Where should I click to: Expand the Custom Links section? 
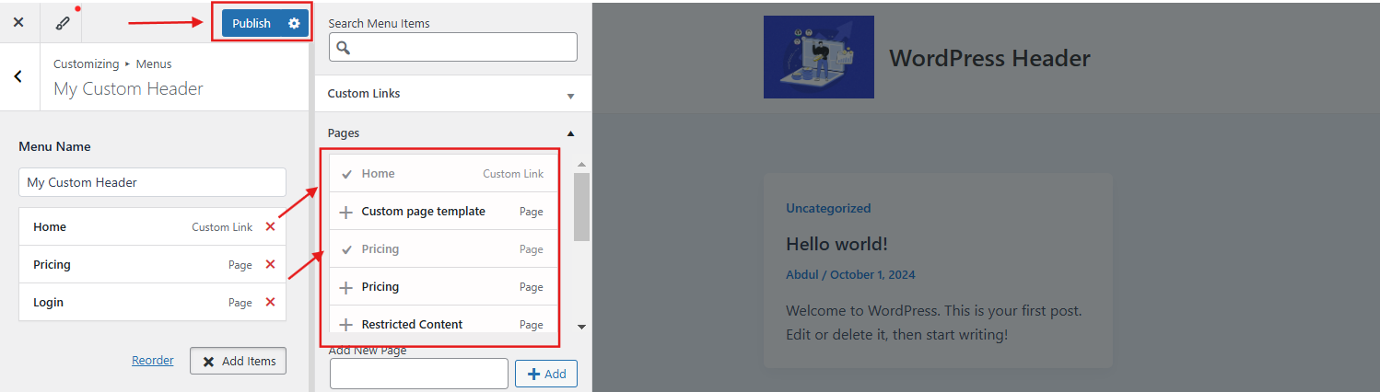coord(452,94)
